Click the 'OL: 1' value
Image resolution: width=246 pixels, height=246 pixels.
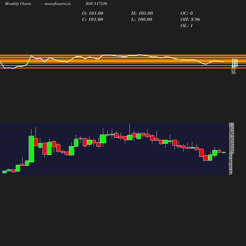point(186,26)
